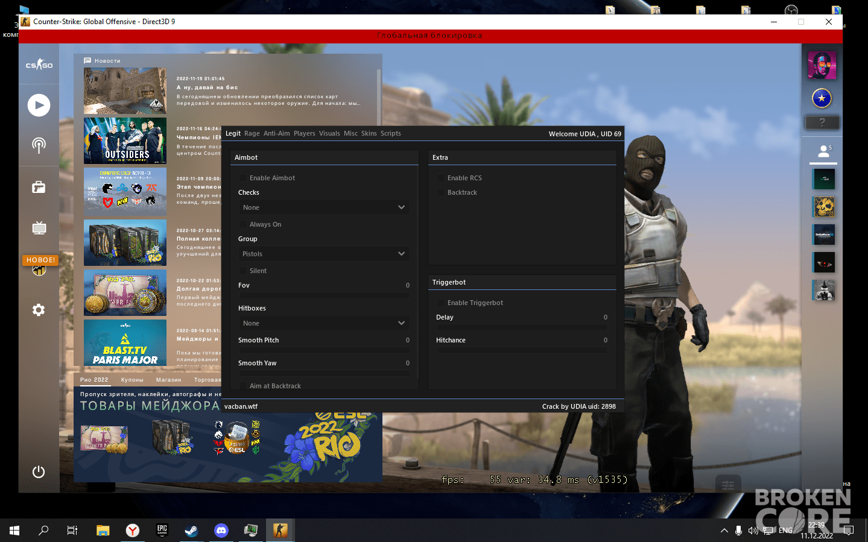The width and height of the screenshot is (868, 542).
Task: Open the inventory briefcase icon
Action: [x=39, y=187]
